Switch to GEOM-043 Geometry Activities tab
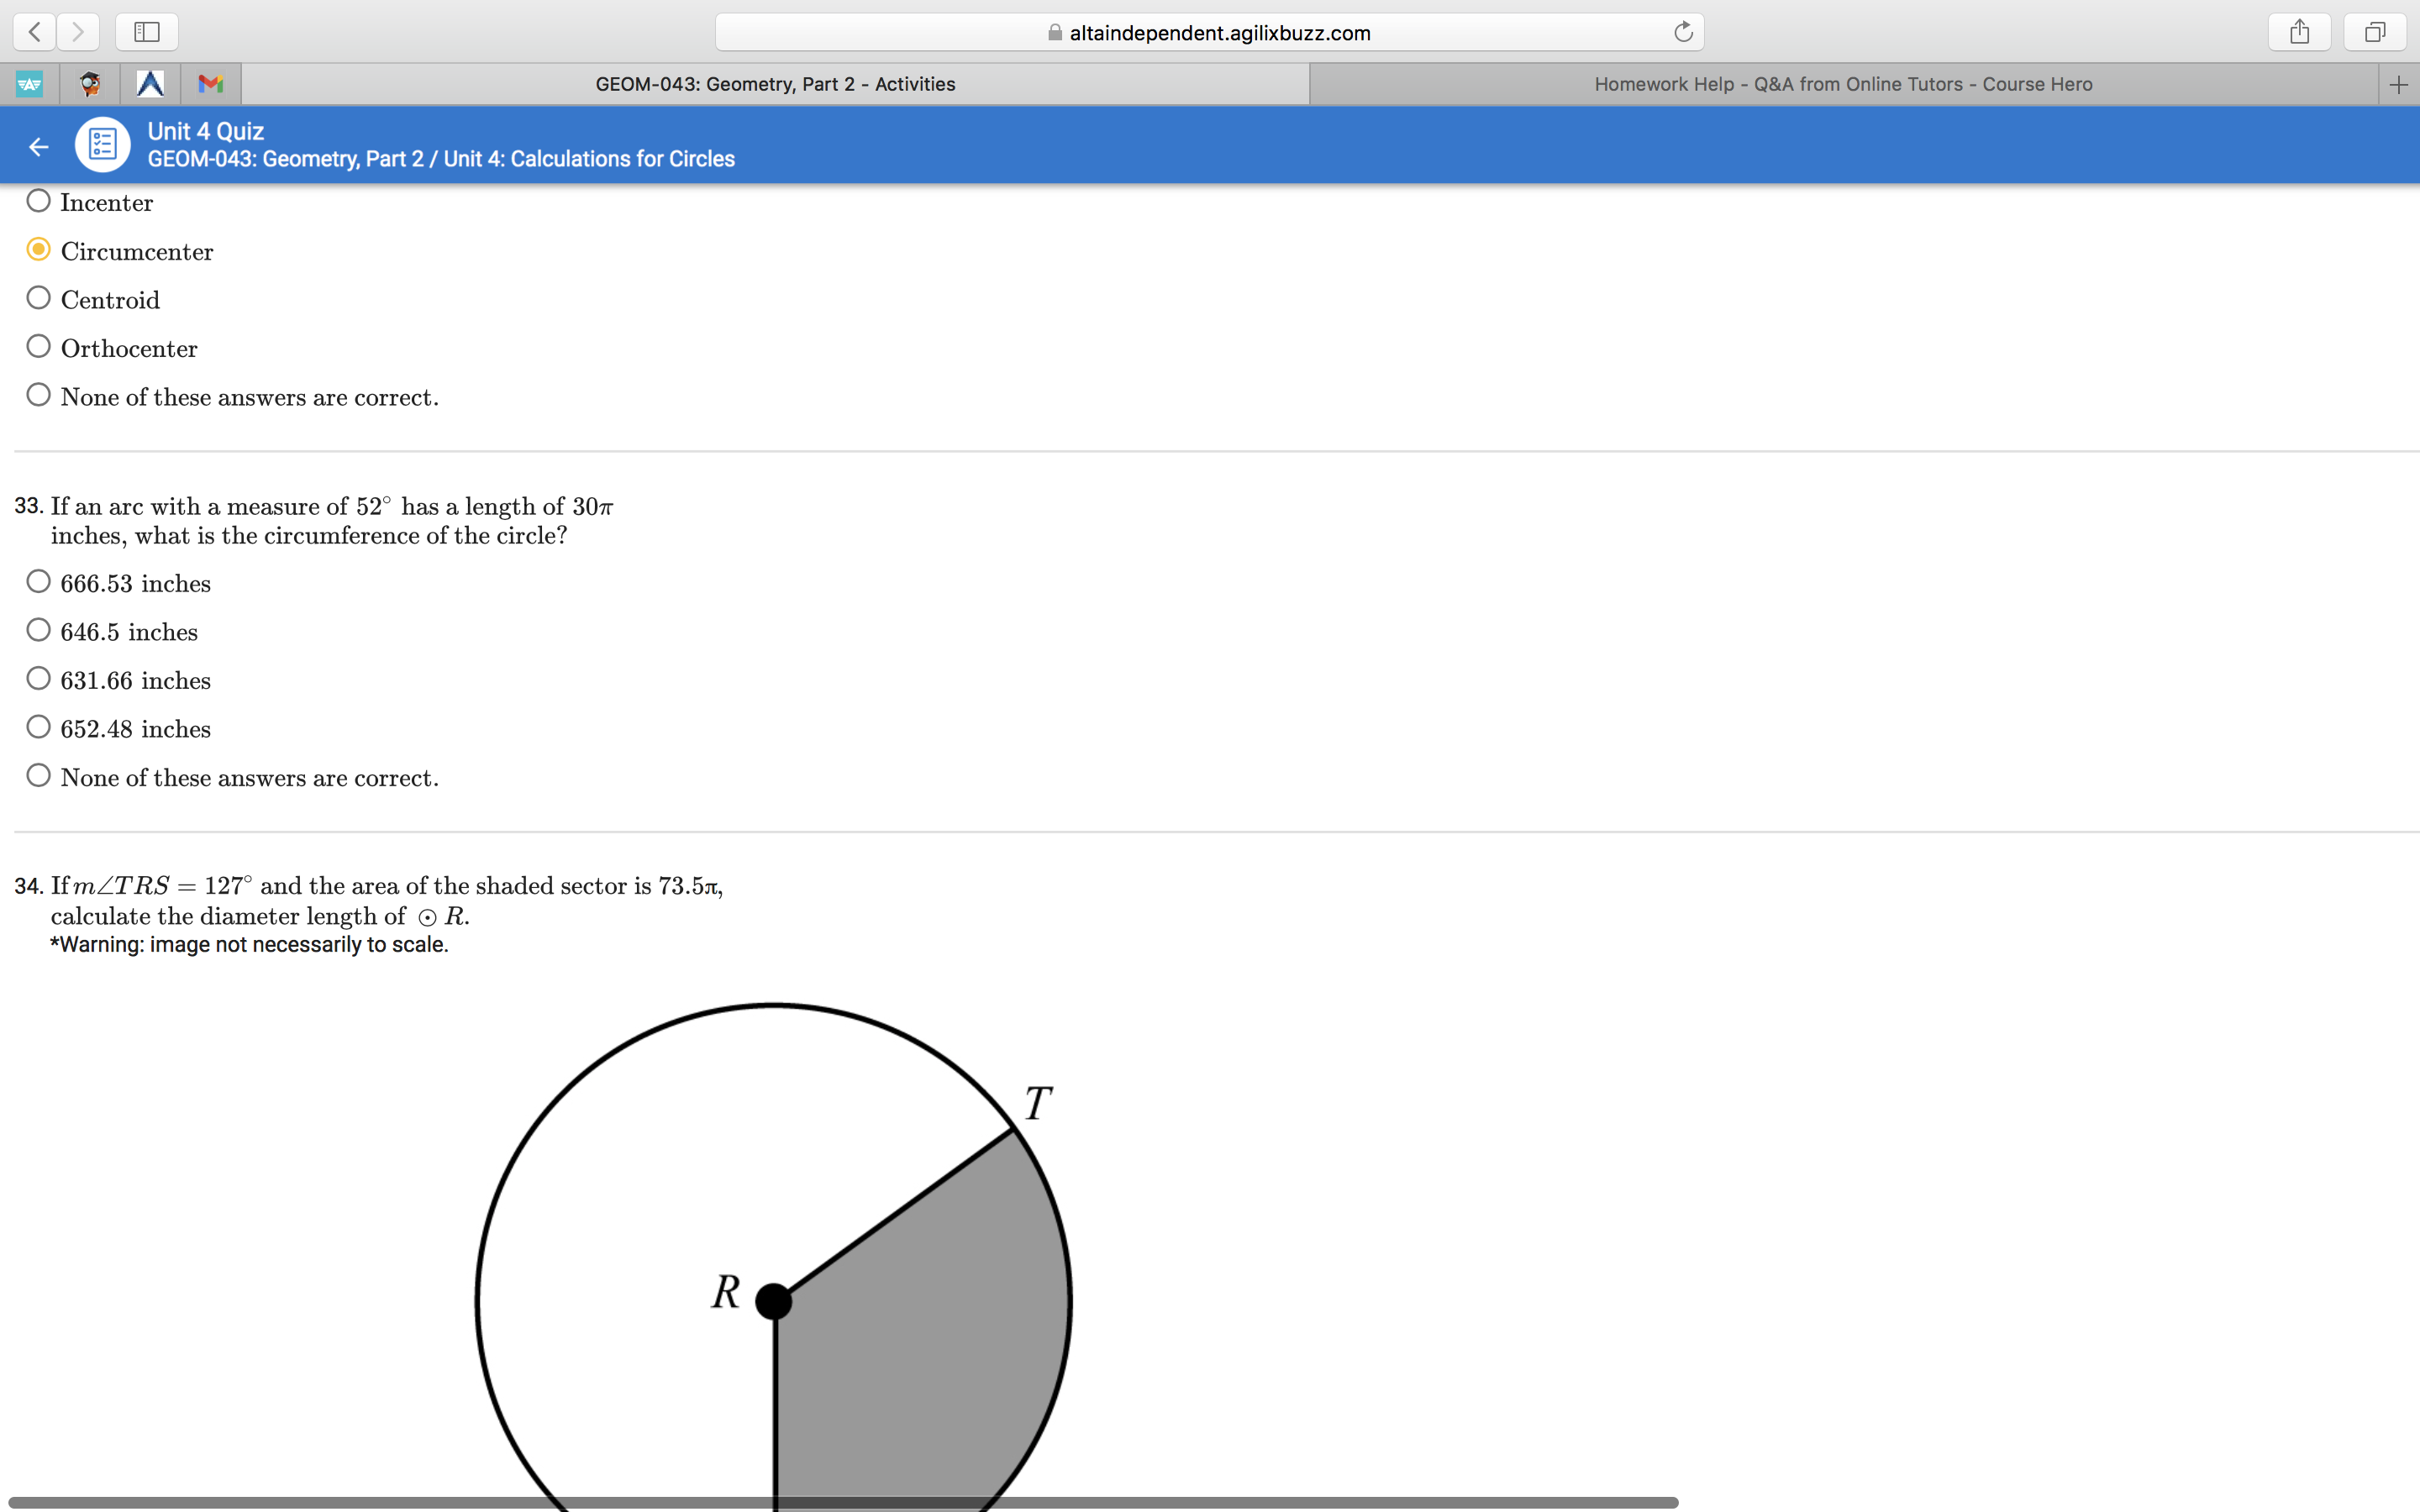This screenshot has height=1512, width=2420. [x=775, y=85]
